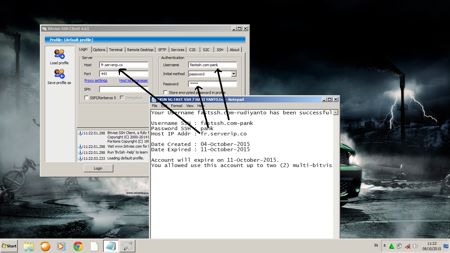Click 'Account will expire on 11-October-2015.' line
This screenshot has height=253, width=450.
pyautogui.click(x=215, y=160)
